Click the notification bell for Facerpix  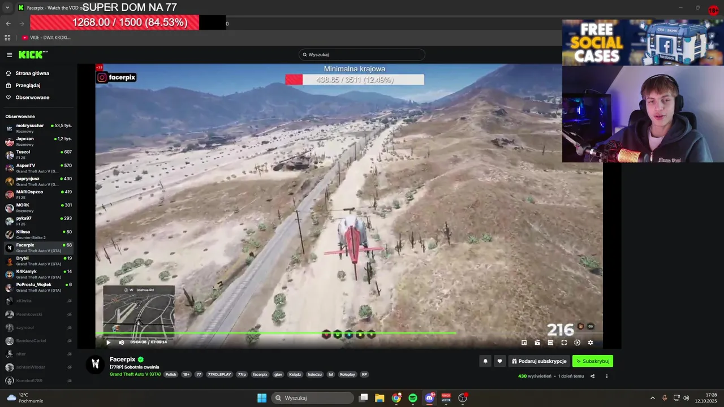485,361
